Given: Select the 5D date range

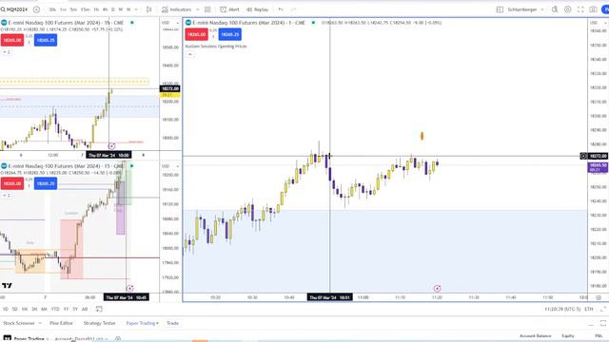Looking at the screenshot, I should (15, 309).
